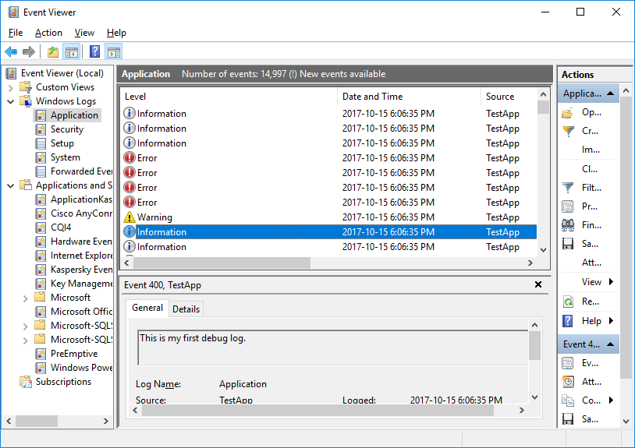Select Subscriptions node in tree
Image resolution: width=635 pixels, height=448 pixels.
pyautogui.click(x=64, y=382)
